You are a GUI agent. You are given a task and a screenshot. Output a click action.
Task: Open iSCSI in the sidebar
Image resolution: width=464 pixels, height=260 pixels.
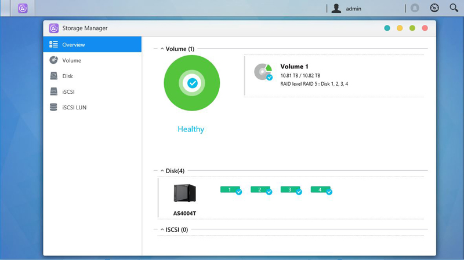pyautogui.click(x=92, y=91)
